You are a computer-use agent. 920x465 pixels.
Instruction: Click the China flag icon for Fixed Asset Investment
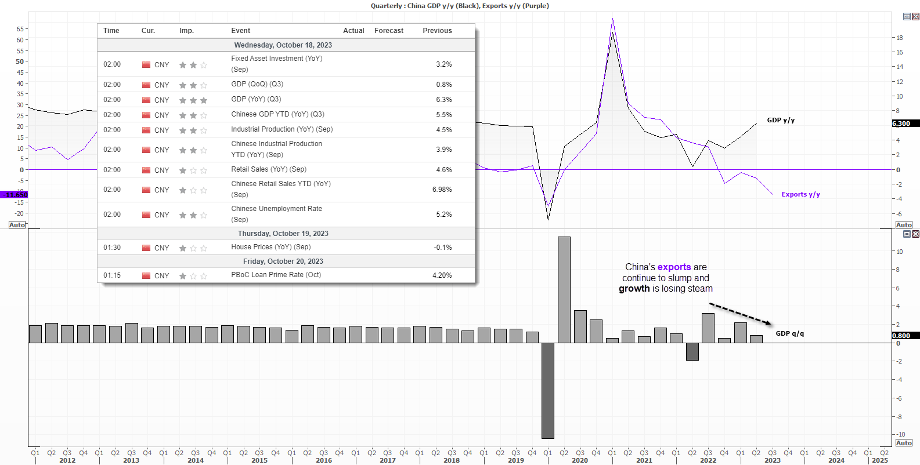click(x=146, y=64)
